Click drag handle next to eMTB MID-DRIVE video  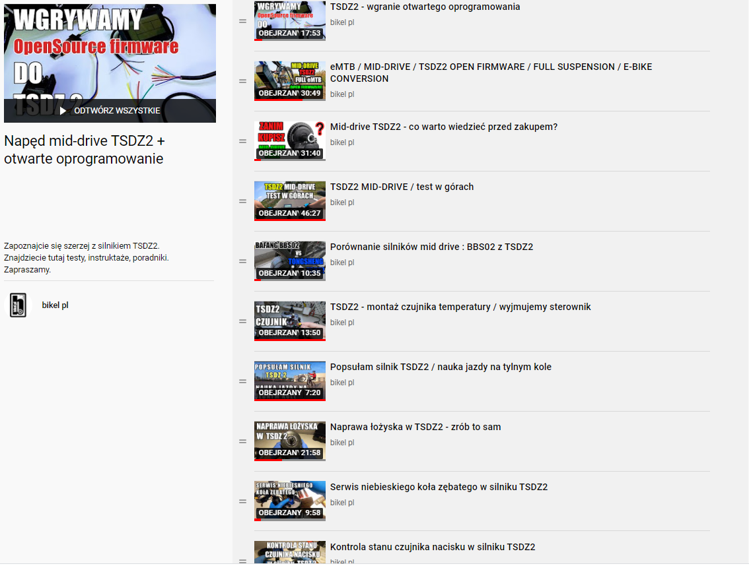[242, 81]
